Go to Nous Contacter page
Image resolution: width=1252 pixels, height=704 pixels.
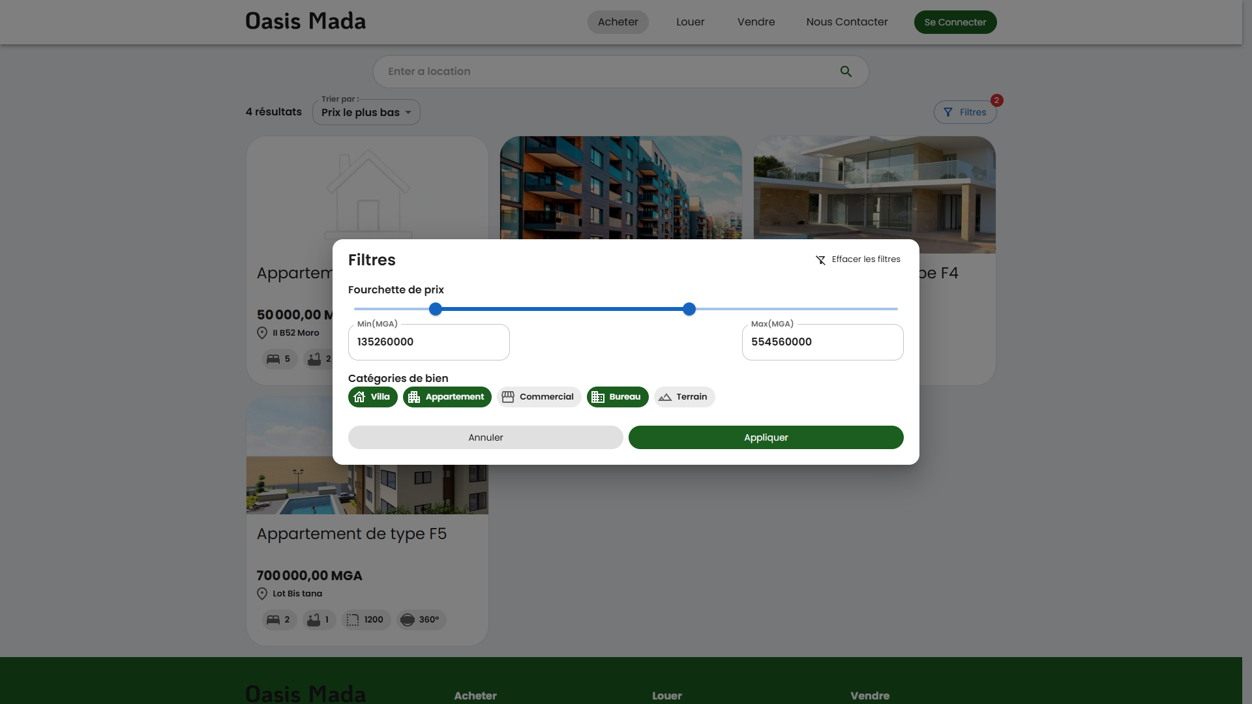846,22
